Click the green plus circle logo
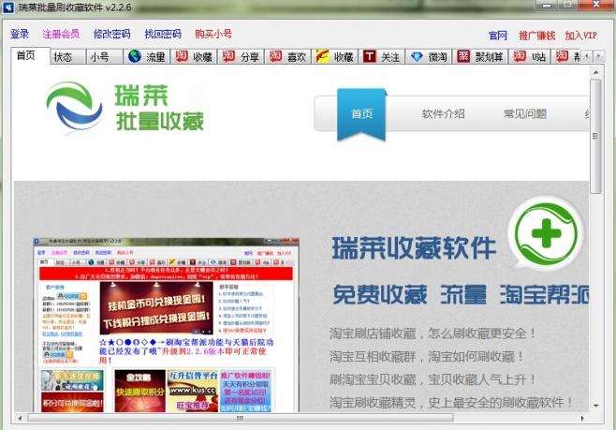 point(546,233)
